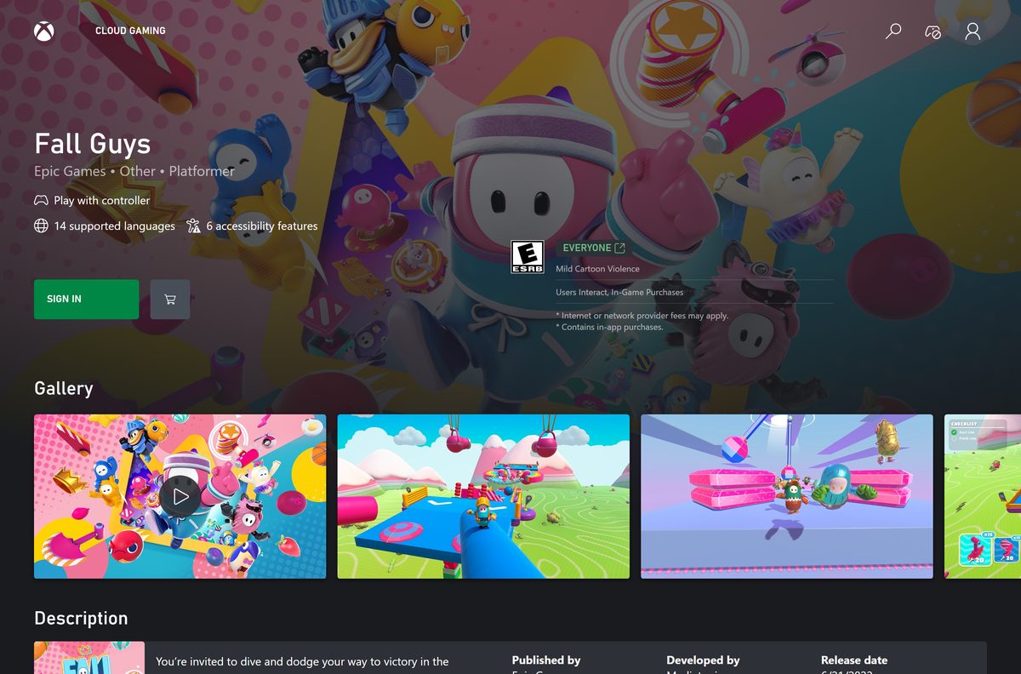Open the third gallery screenshot with pink bumpers
The height and width of the screenshot is (674, 1021).
[x=787, y=496]
